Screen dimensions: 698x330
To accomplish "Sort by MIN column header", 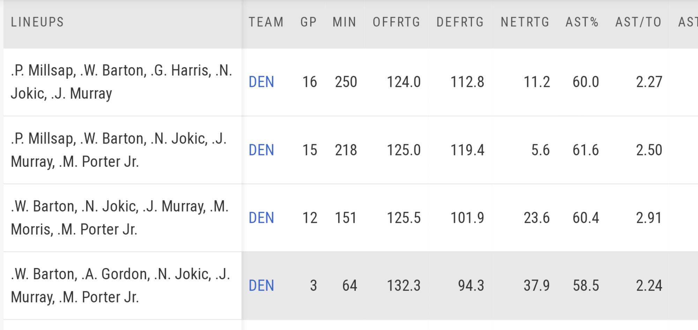I will click(x=344, y=22).
